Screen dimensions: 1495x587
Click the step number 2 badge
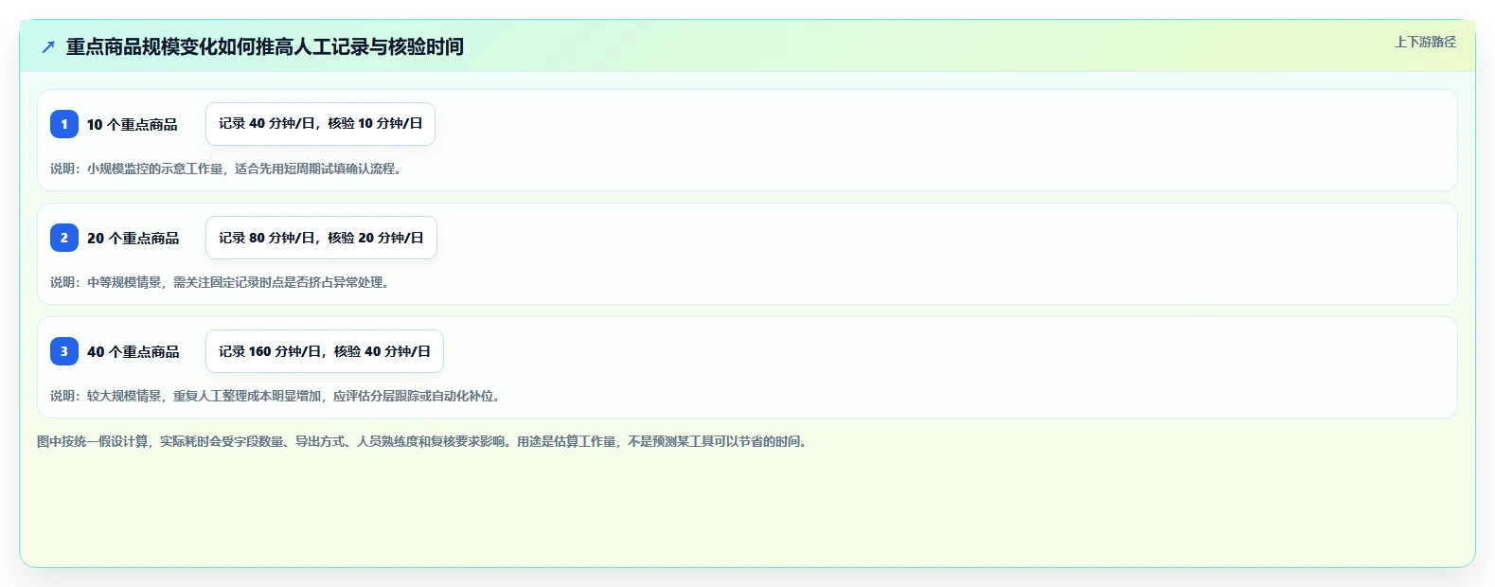64,238
